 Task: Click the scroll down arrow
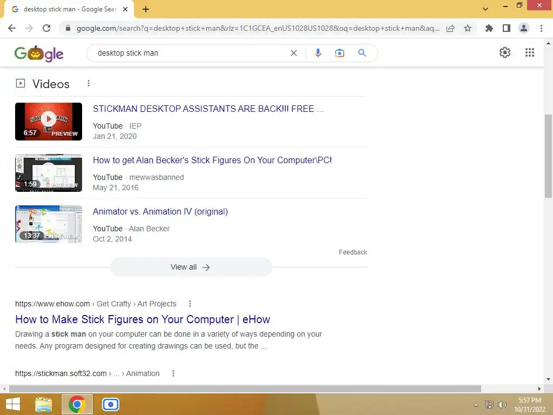[x=548, y=380]
